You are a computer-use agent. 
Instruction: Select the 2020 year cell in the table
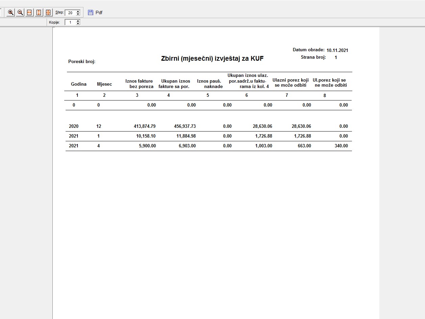tap(74, 126)
